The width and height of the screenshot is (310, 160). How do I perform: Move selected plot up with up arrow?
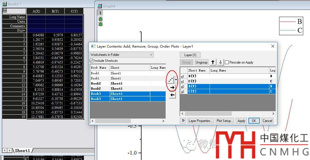tap(213, 62)
